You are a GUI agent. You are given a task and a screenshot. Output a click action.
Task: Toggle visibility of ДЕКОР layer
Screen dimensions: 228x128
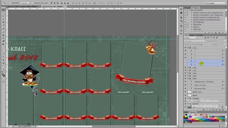click(185, 95)
